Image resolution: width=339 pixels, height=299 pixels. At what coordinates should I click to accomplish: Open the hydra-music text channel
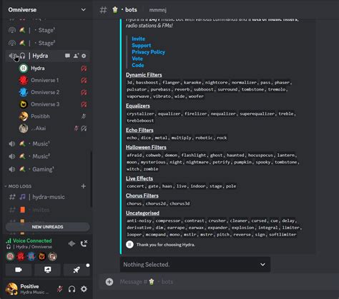[48, 197]
